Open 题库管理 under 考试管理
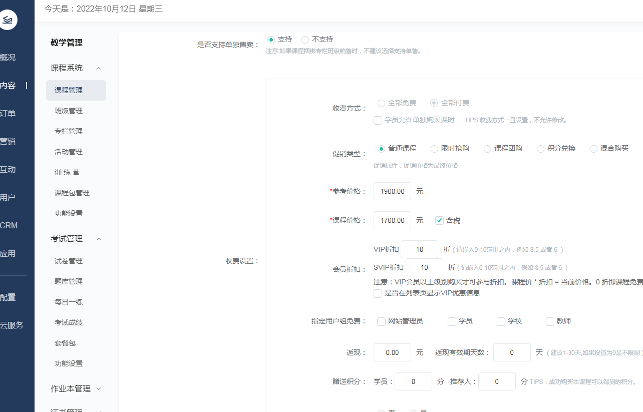This screenshot has height=412, width=643. [69, 281]
